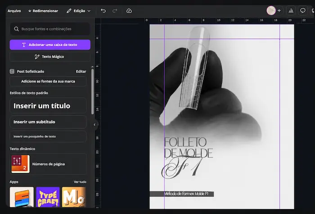The width and height of the screenshot is (315, 214).
Task: Open the first striped S app thumbnail
Action: click(x=22, y=197)
